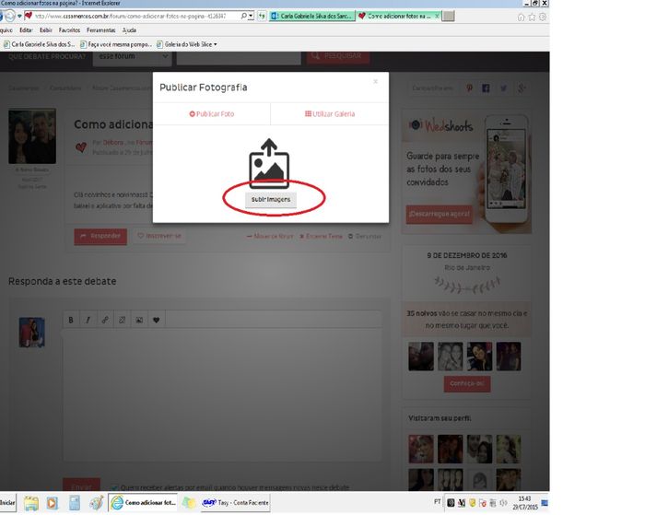Close the Publicar Fotografia dialog
This screenshot has height=515, width=645.
(x=375, y=81)
